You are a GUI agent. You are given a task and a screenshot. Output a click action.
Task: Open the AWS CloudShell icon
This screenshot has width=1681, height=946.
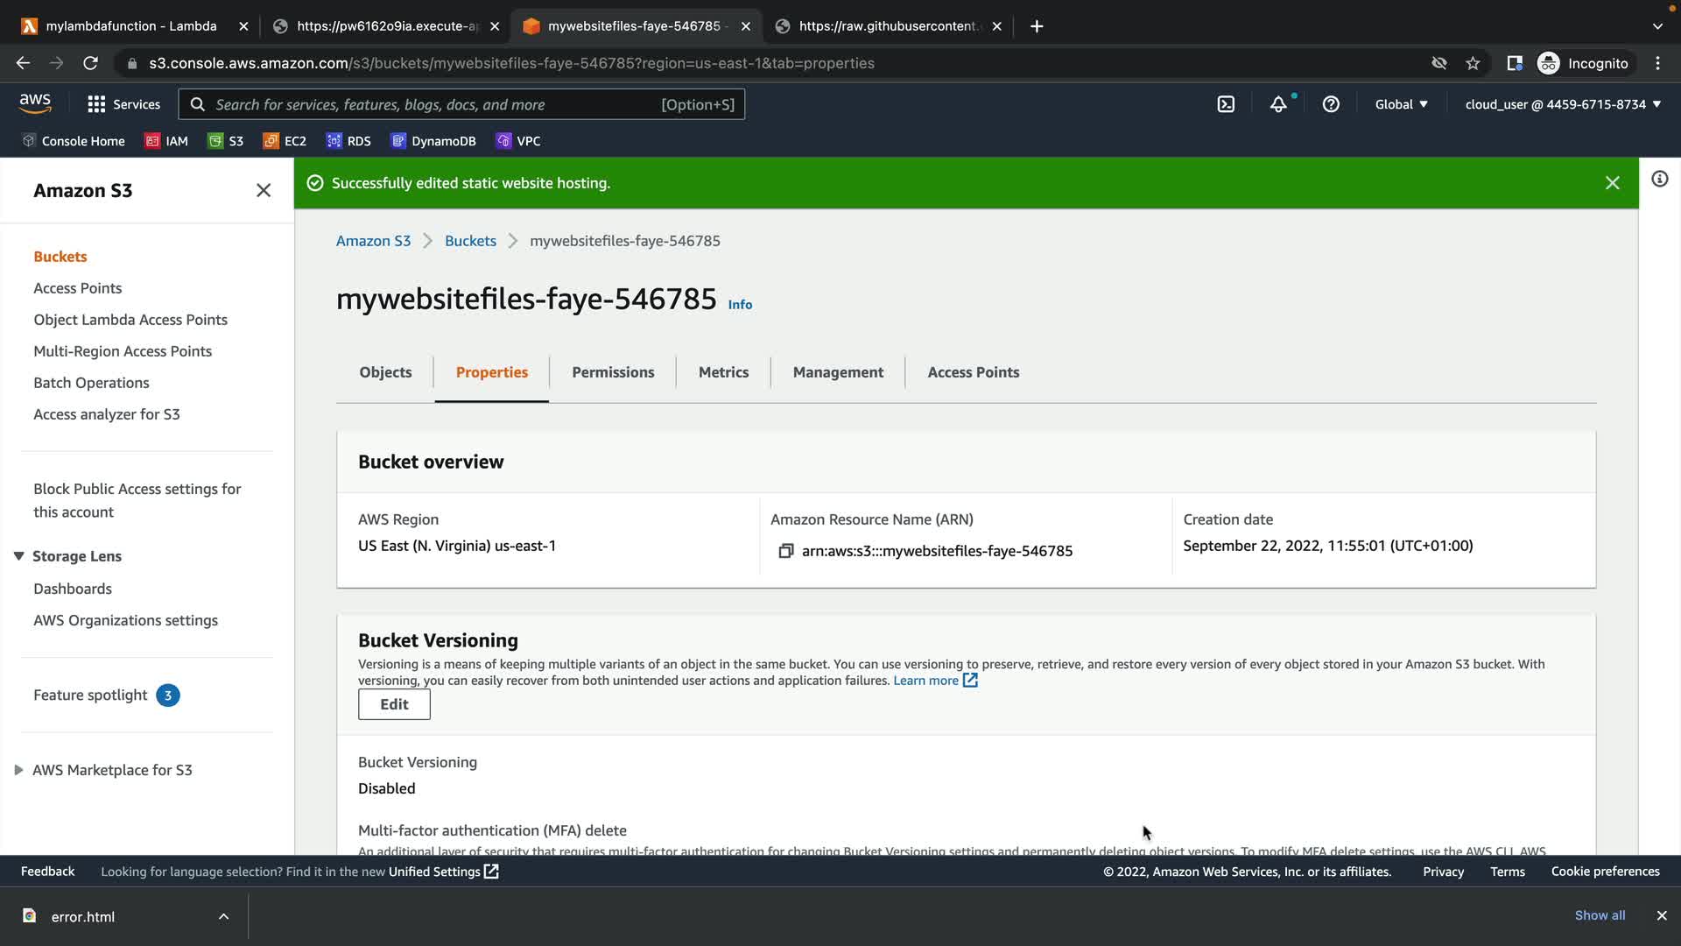pos(1226,104)
